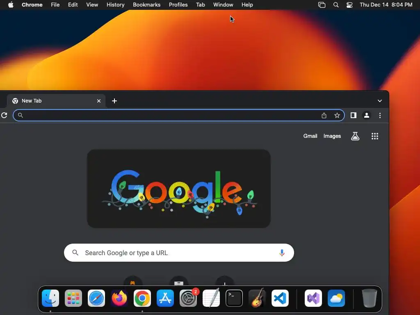Open Launchpad from the Dock
The width and height of the screenshot is (420, 315).
73,298
